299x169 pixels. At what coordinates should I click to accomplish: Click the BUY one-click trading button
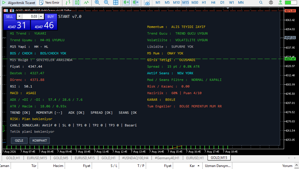51,17
